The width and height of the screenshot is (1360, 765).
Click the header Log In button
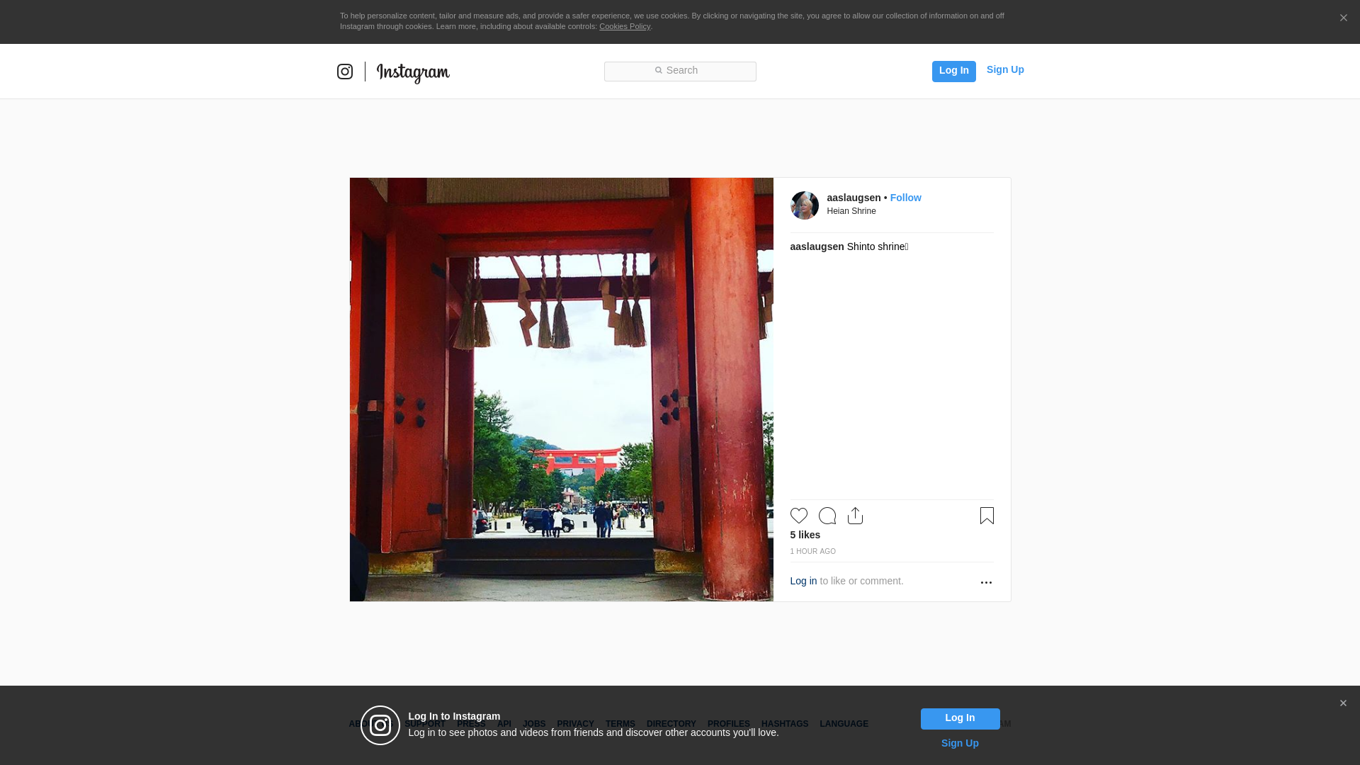coord(953,71)
